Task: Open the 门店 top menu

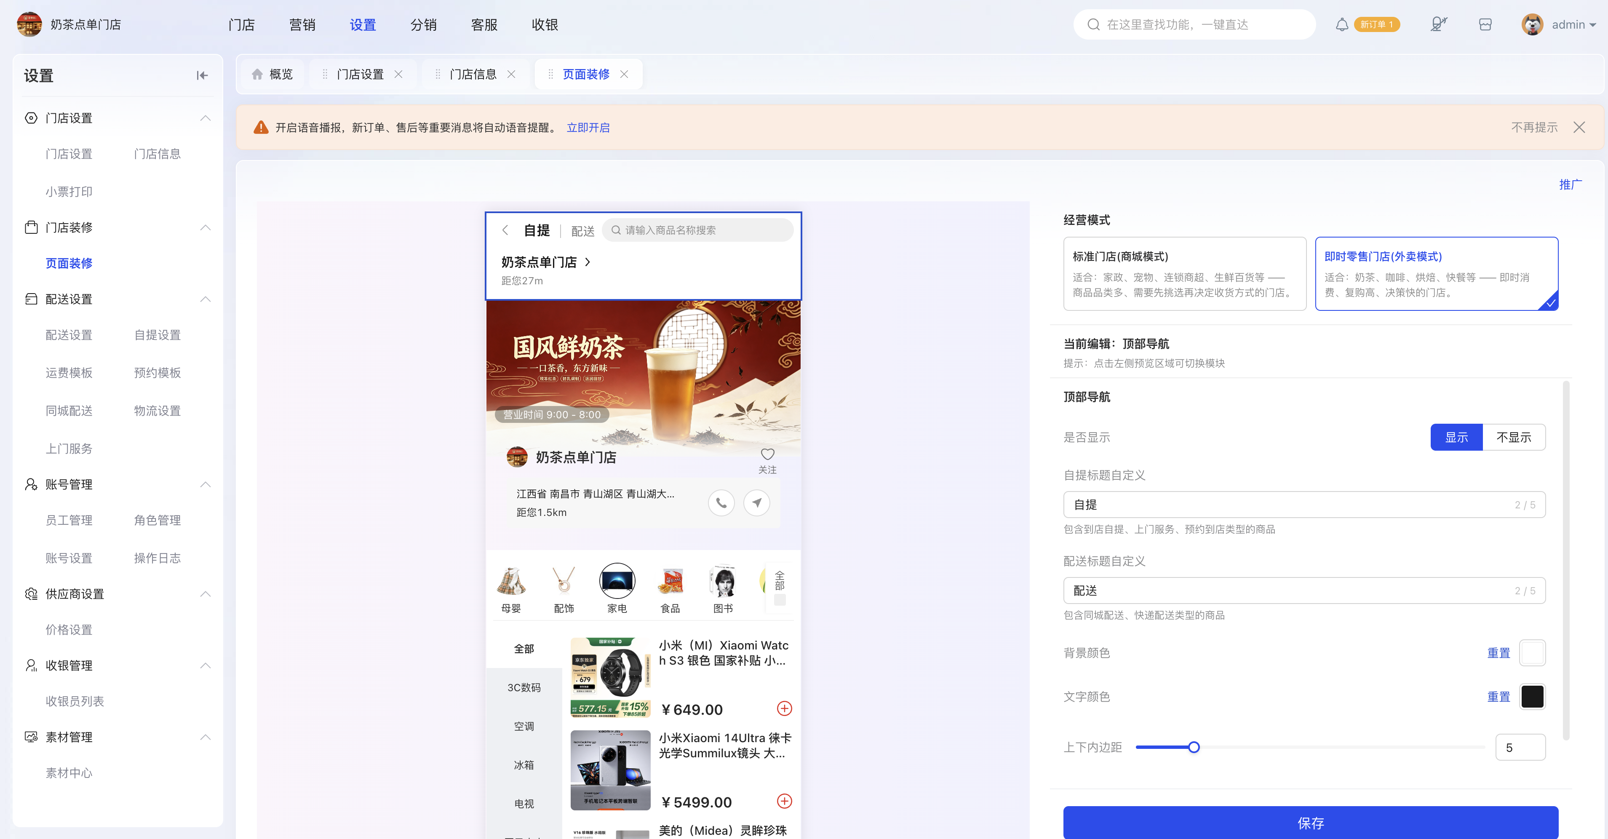Action: 242,24
